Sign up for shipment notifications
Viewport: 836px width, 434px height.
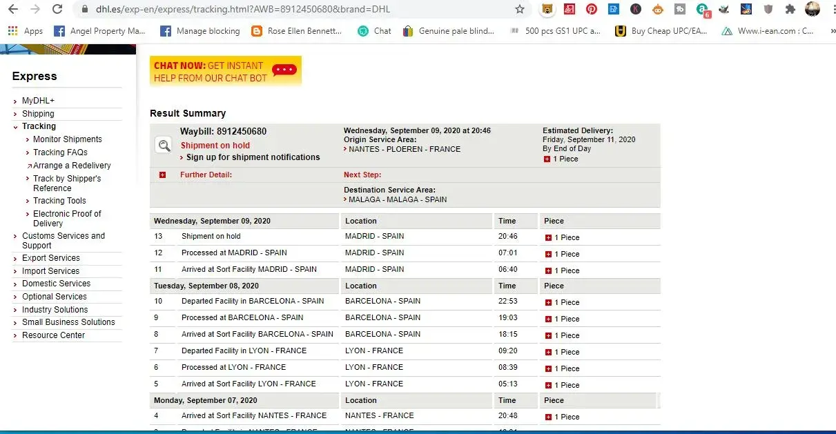click(x=253, y=157)
